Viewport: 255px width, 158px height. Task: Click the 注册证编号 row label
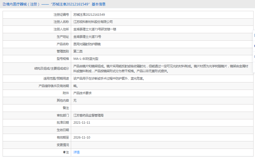tap(61, 15)
